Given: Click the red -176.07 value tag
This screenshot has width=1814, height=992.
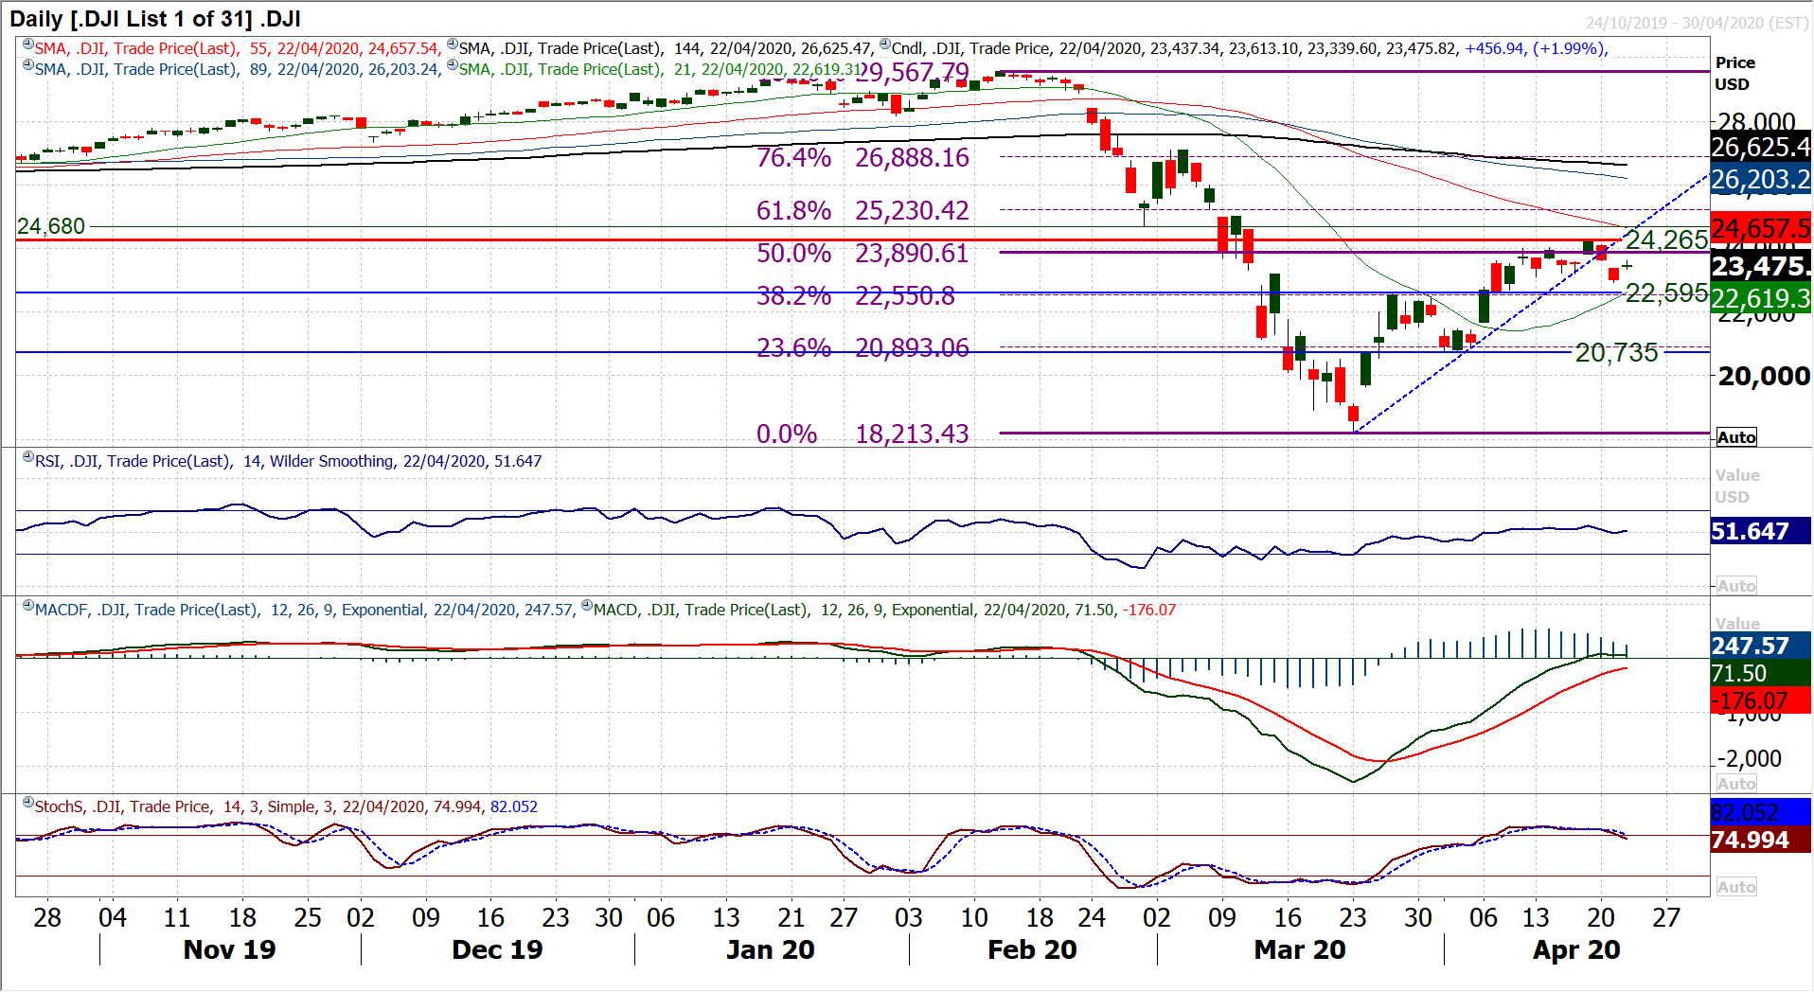Looking at the screenshot, I should pos(1761,700).
